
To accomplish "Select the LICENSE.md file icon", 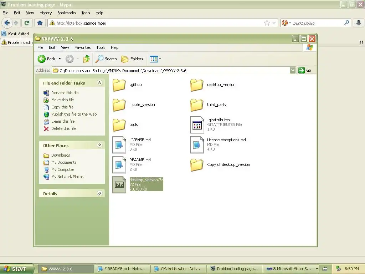I will pos(119,145).
